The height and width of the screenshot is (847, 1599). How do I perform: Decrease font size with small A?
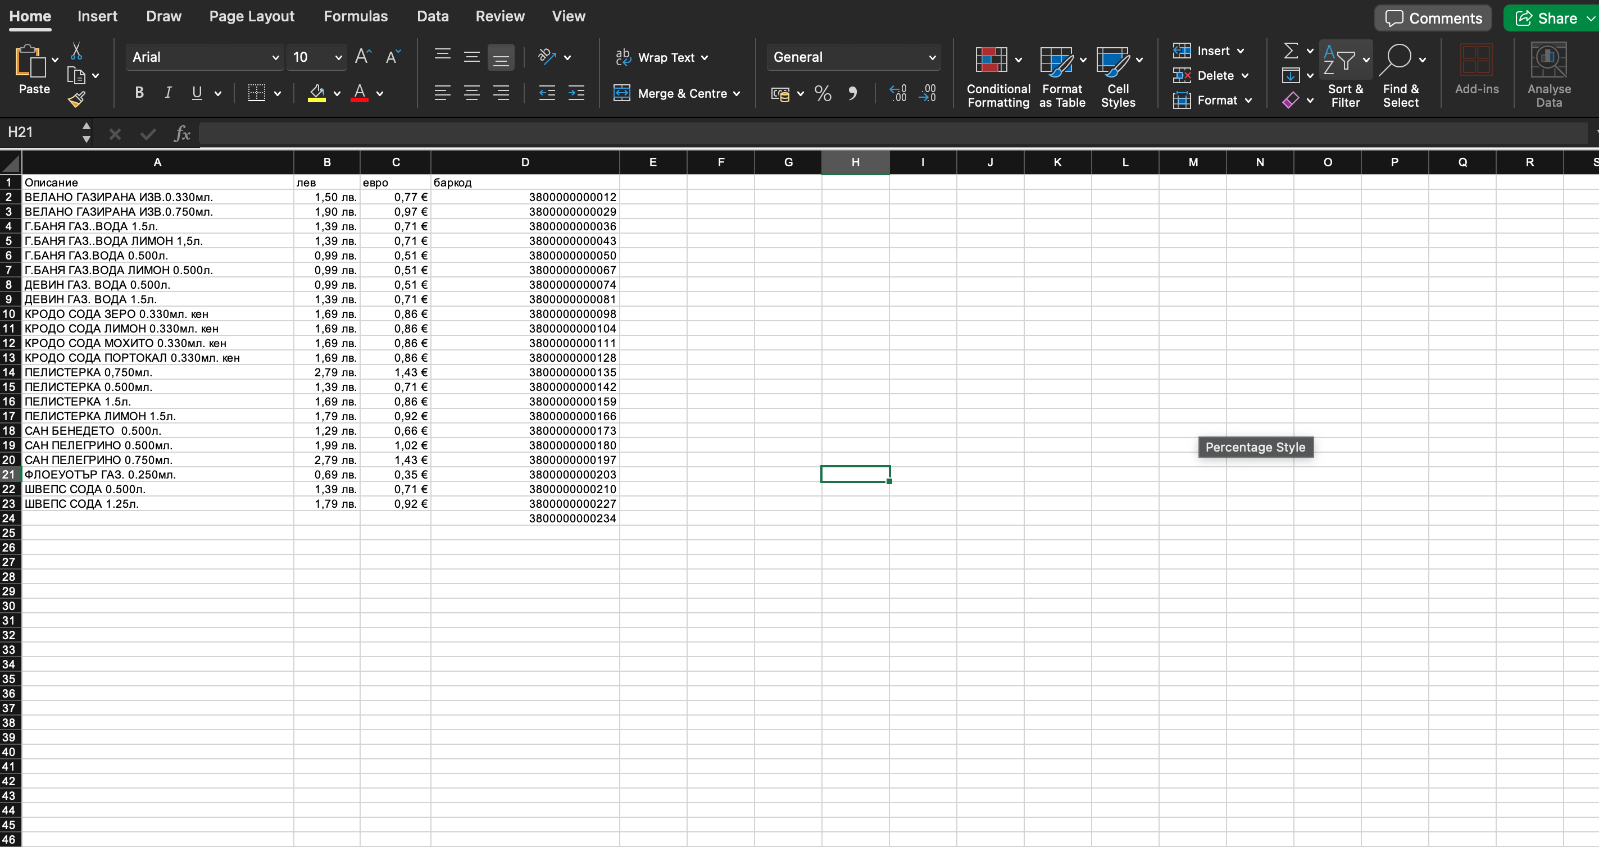[x=393, y=57]
